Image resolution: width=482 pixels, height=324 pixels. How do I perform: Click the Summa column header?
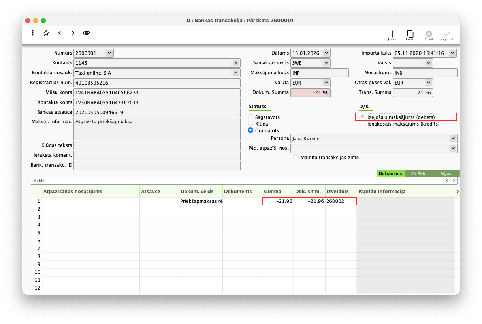(277, 191)
